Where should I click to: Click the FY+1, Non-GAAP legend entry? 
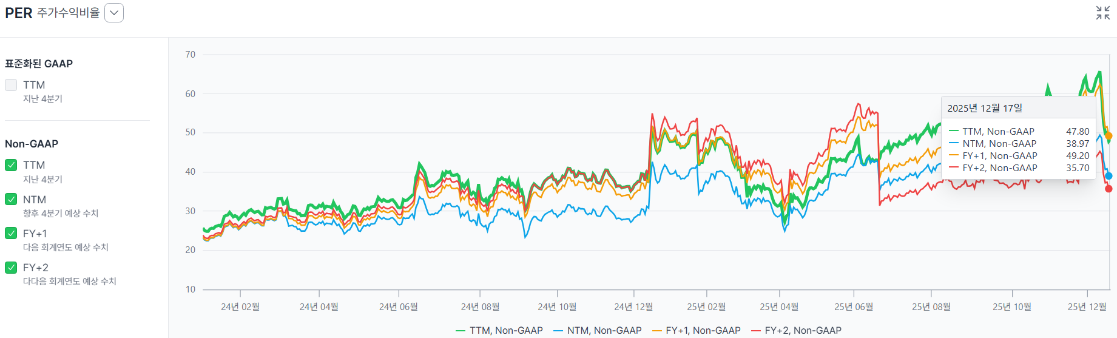click(x=697, y=330)
